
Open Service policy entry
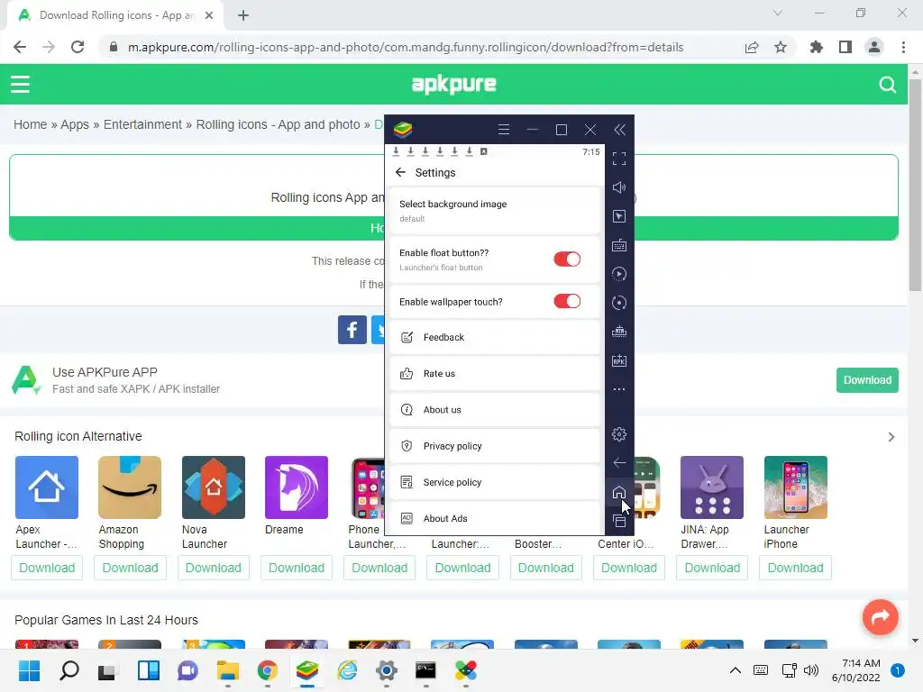click(x=495, y=482)
